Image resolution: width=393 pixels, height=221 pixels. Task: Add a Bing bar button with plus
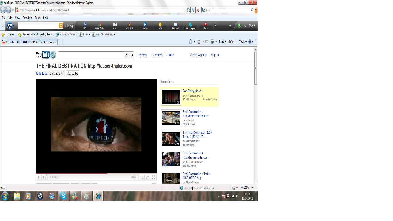click(230, 26)
